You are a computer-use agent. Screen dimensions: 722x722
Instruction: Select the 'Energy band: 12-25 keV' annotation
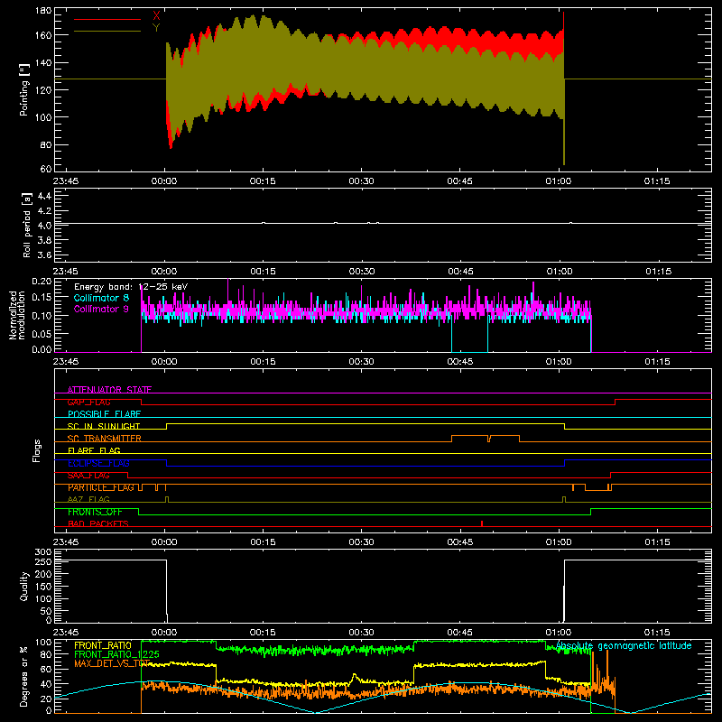click(131, 287)
